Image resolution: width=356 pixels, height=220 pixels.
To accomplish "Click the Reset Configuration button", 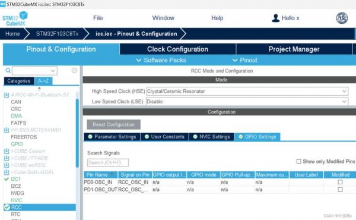I will [113, 125].
